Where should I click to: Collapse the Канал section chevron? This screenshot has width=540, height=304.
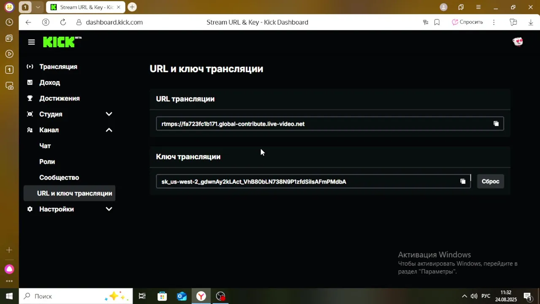(109, 130)
